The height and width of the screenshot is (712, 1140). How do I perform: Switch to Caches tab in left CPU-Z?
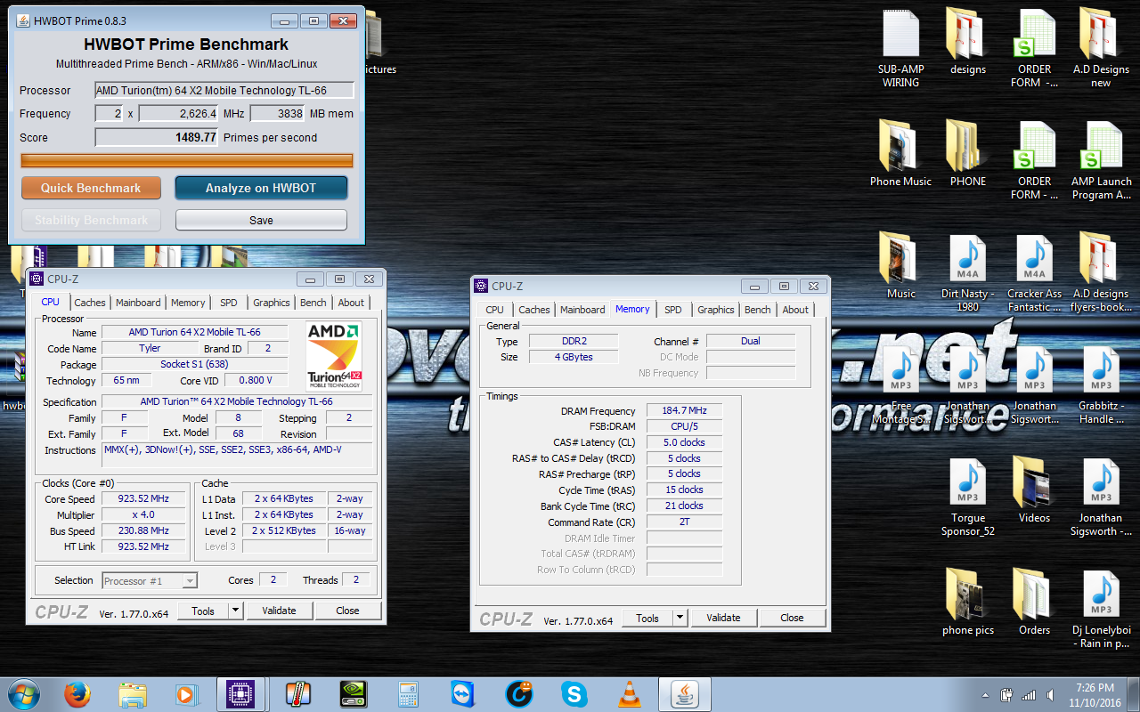(x=90, y=303)
